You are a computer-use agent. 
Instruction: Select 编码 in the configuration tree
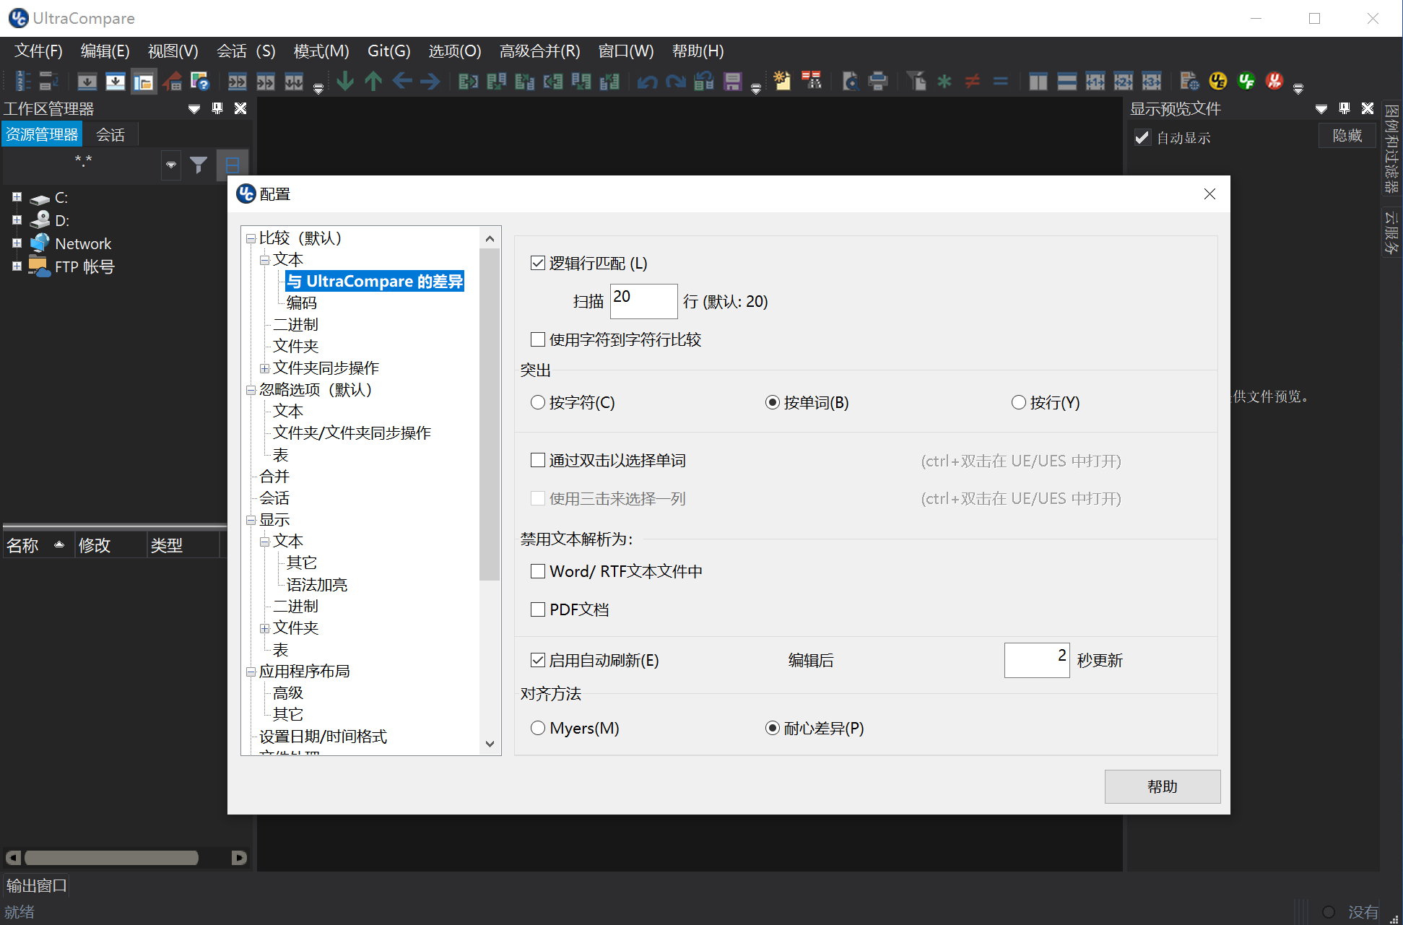pyautogui.click(x=302, y=303)
